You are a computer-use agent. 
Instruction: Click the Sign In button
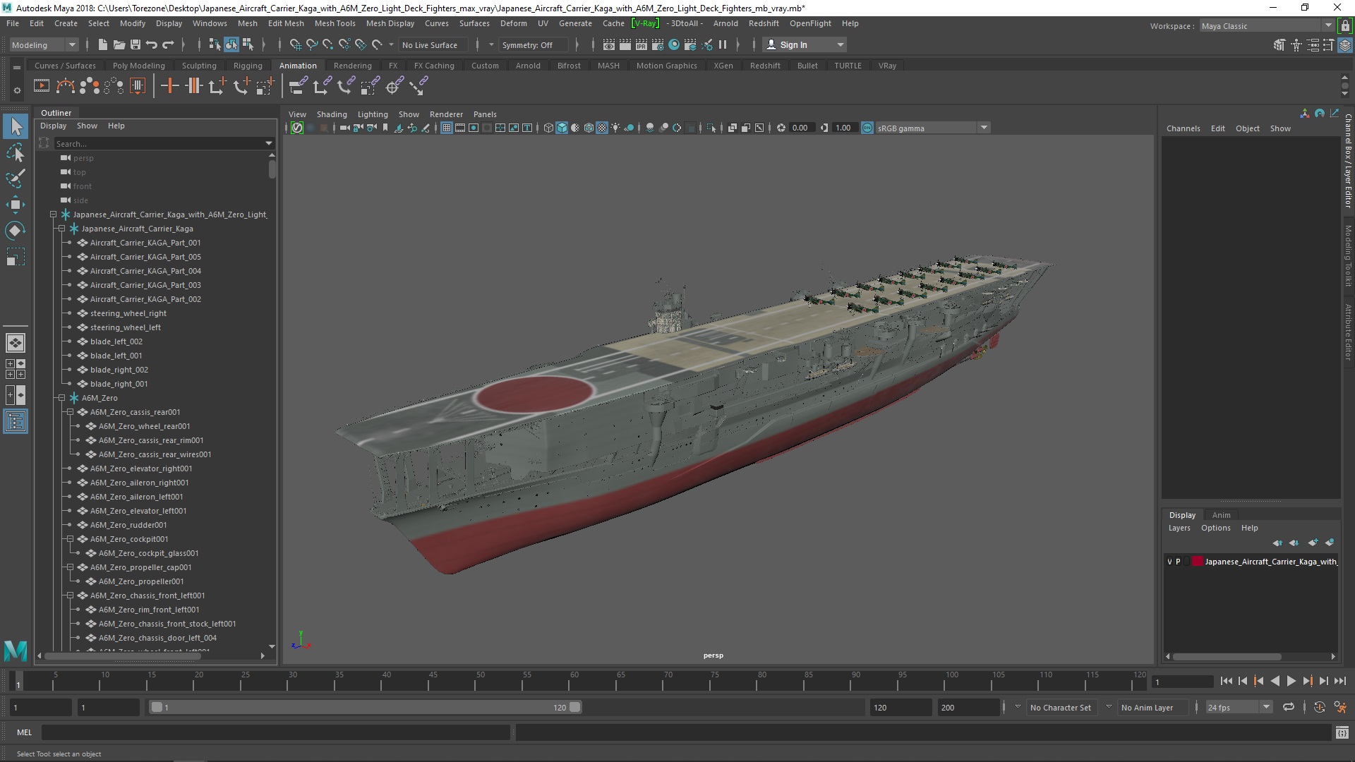(794, 44)
